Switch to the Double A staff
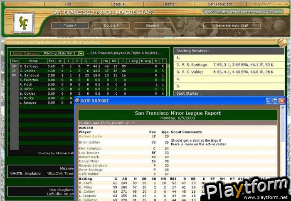The height and width of the screenshot is (201, 291). pyautogui.click(x=111, y=26)
